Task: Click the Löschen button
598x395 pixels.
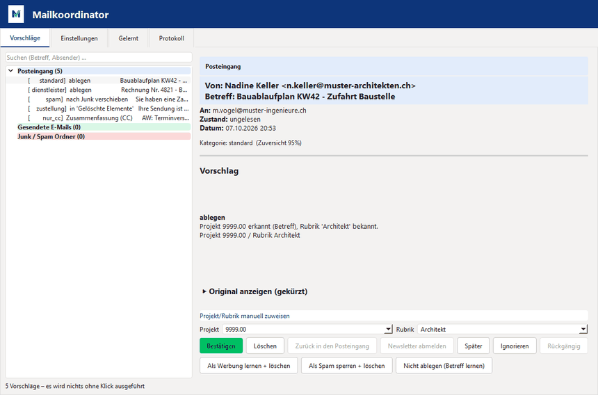Action: click(x=265, y=346)
